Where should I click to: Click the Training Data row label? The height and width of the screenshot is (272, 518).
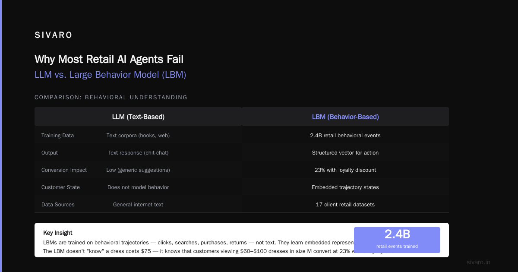click(x=57, y=136)
